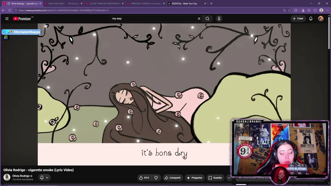Close the SAVE ONE SONG tab

pyautogui.click(x=82, y=4)
